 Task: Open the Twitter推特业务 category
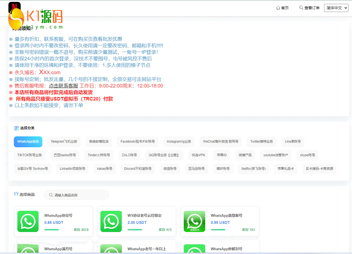(x=262, y=142)
